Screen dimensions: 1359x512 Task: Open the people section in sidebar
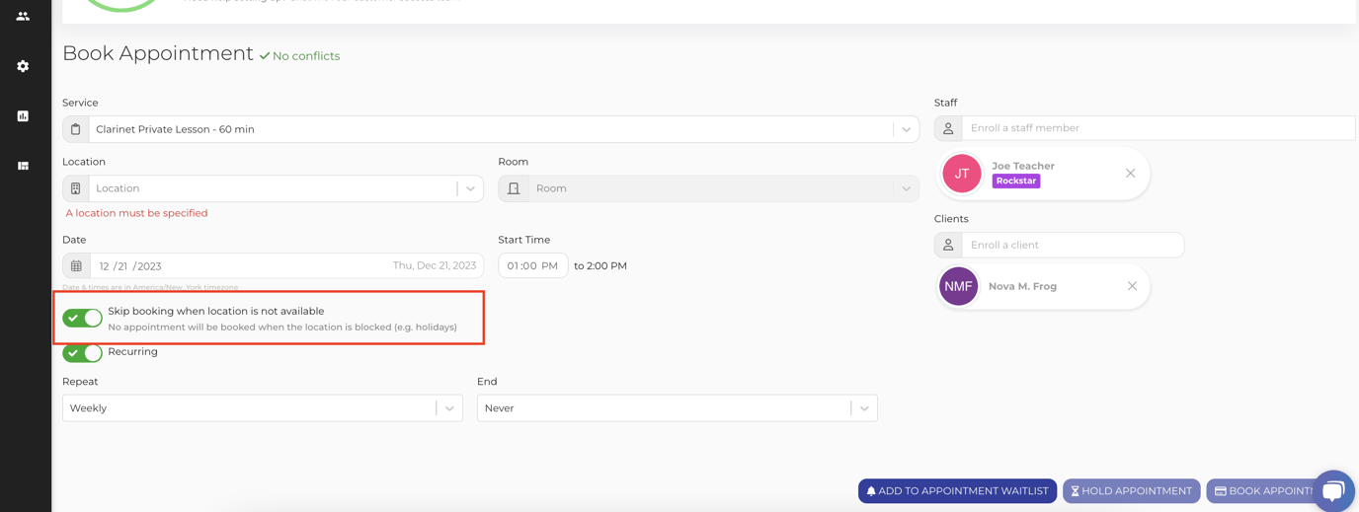click(x=23, y=16)
